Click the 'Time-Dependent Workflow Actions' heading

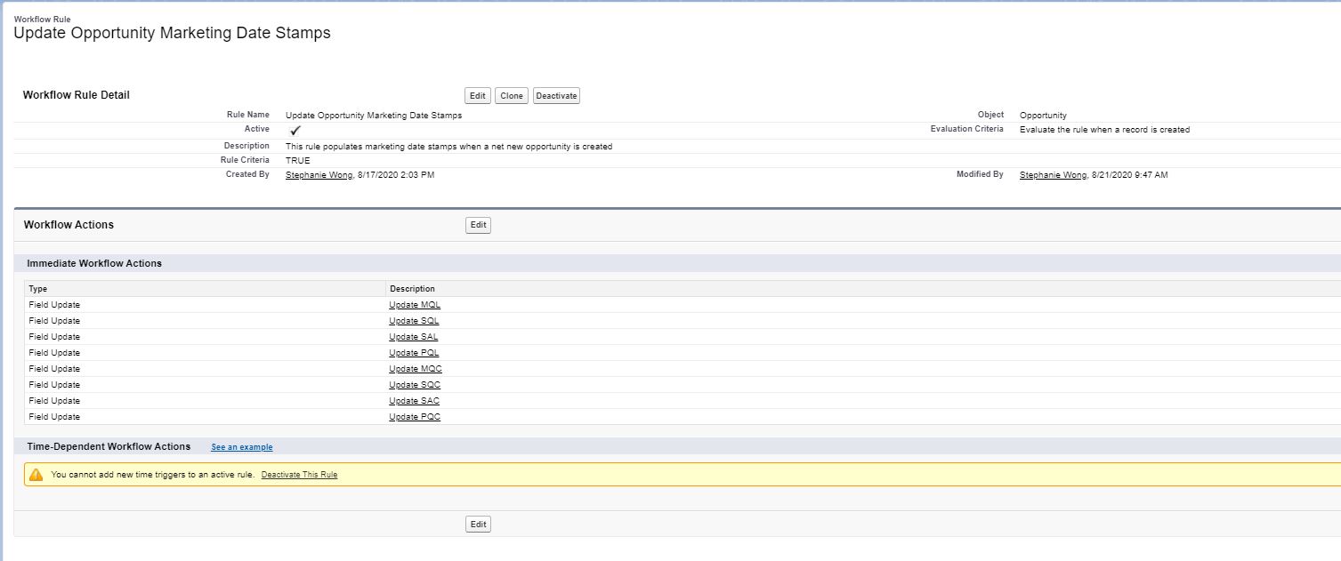(x=109, y=446)
